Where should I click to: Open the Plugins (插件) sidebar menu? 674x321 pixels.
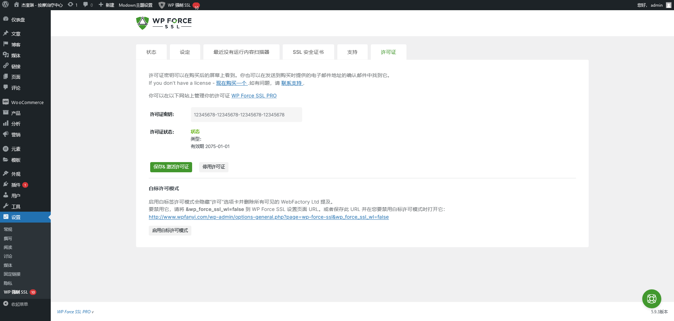tap(16, 185)
